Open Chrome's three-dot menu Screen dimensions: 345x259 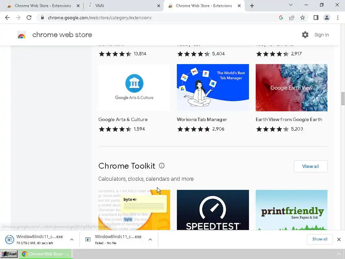(338, 18)
